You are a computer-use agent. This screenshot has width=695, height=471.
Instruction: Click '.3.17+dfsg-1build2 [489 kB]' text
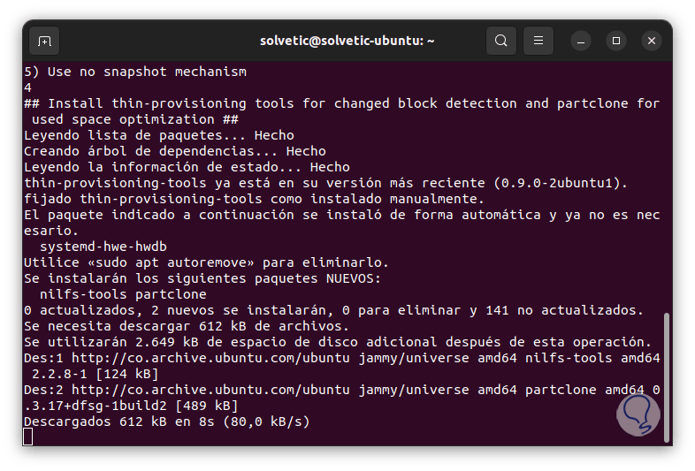point(131,406)
